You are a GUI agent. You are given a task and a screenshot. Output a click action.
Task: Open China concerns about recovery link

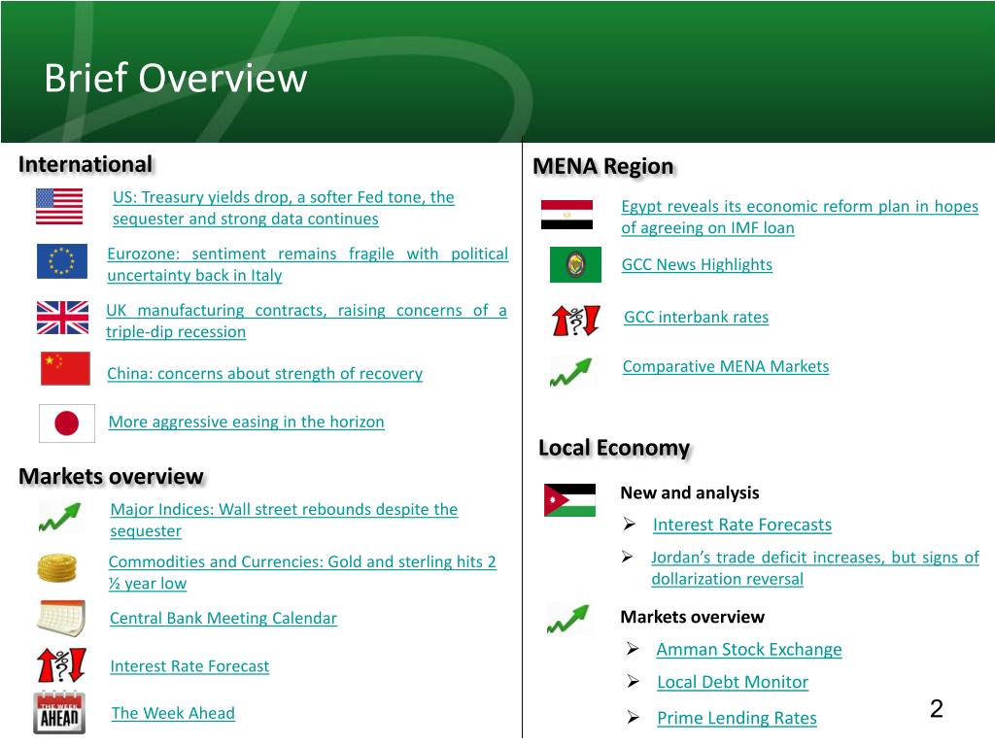click(264, 374)
